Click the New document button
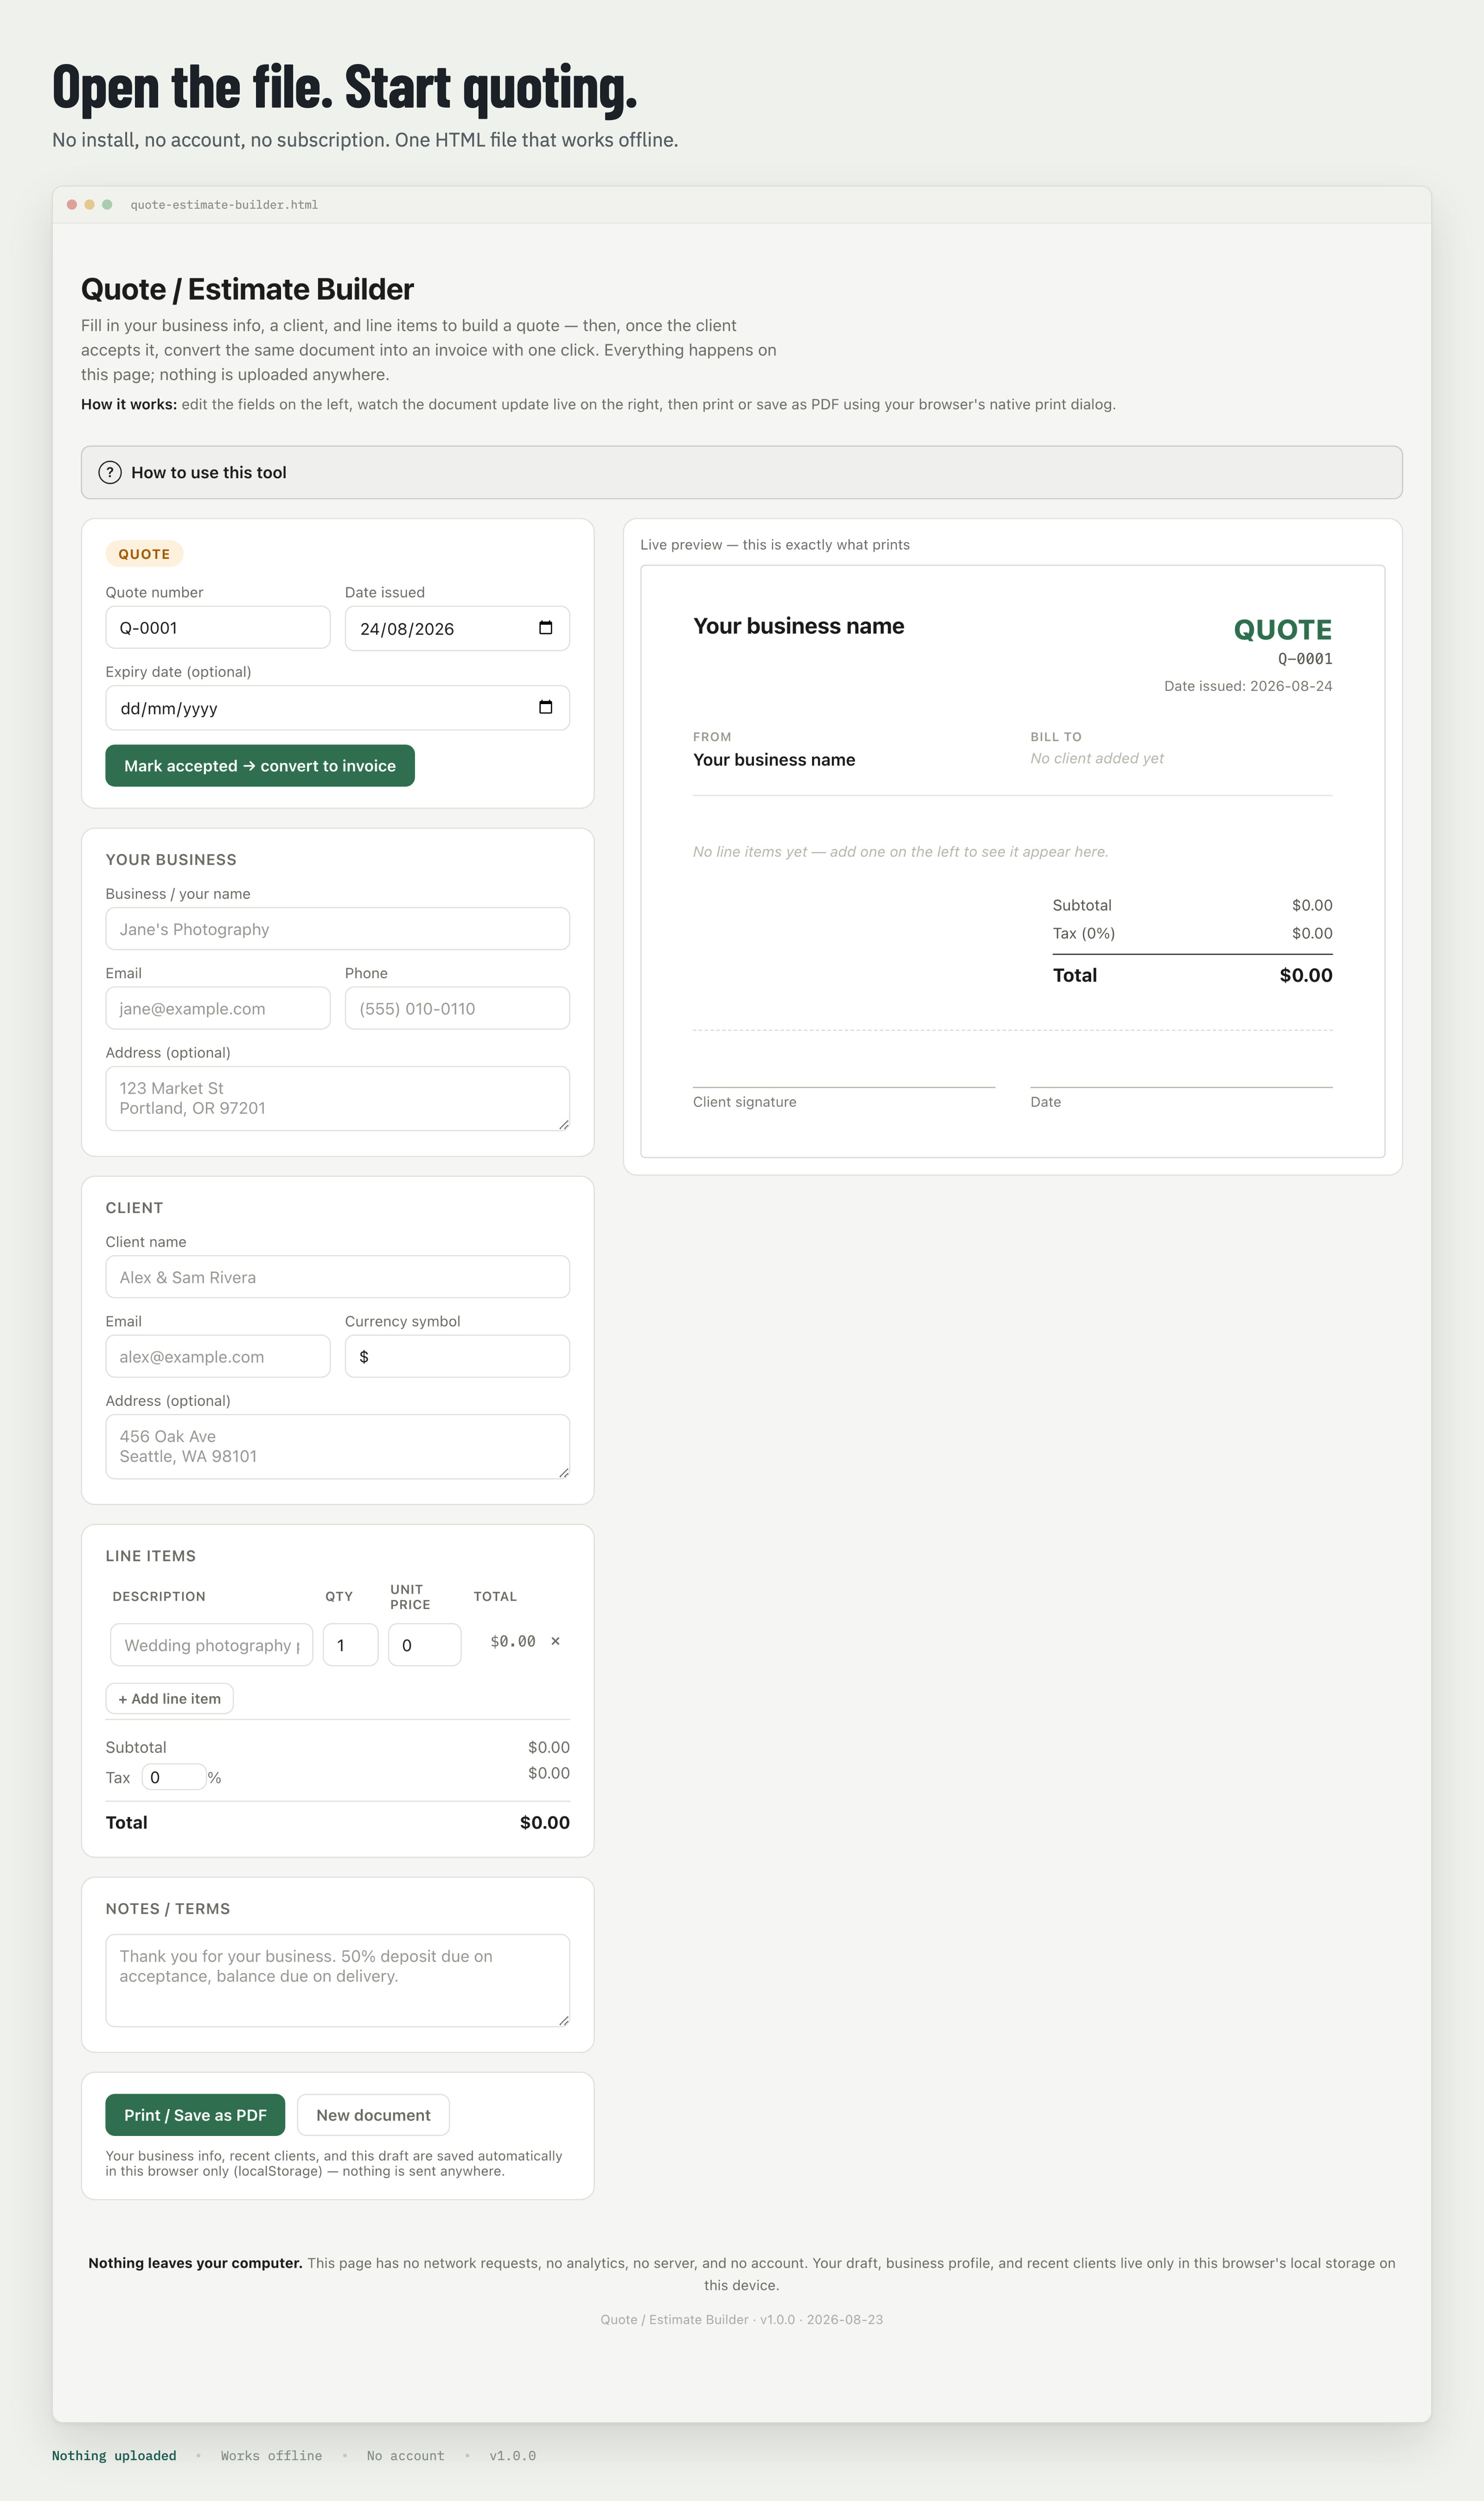This screenshot has width=1484, height=2501. [x=373, y=2115]
